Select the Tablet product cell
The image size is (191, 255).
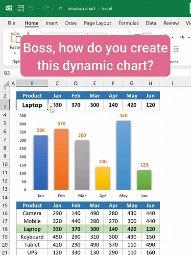(32, 245)
